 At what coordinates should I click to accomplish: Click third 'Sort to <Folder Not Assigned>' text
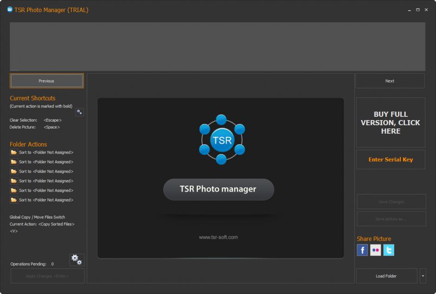(x=46, y=171)
